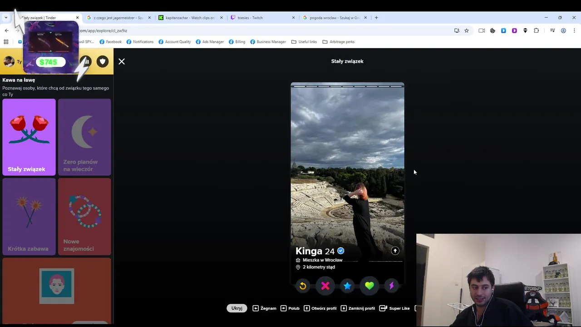This screenshot has height=327, width=581.
Task: Open the Facebook bookmark
Action: [x=110, y=42]
